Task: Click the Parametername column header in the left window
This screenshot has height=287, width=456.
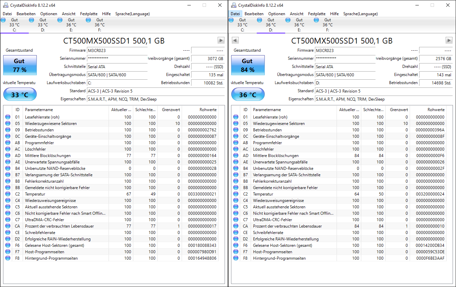Action: 66,110
